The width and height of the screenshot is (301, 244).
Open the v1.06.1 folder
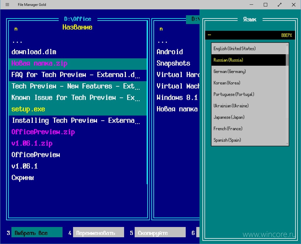click(x=77, y=166)
